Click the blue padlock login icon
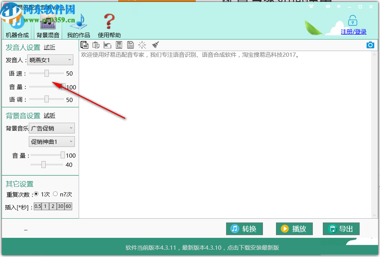The width and height of the screenshot is (380, 257). point(353,21)
